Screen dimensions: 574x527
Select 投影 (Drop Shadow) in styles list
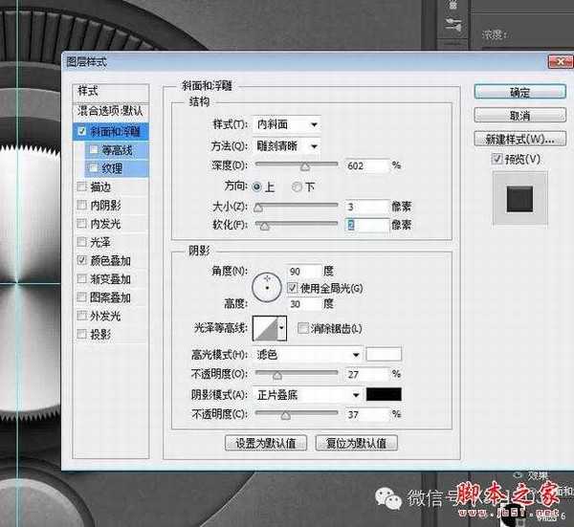[x=99, y=334]
